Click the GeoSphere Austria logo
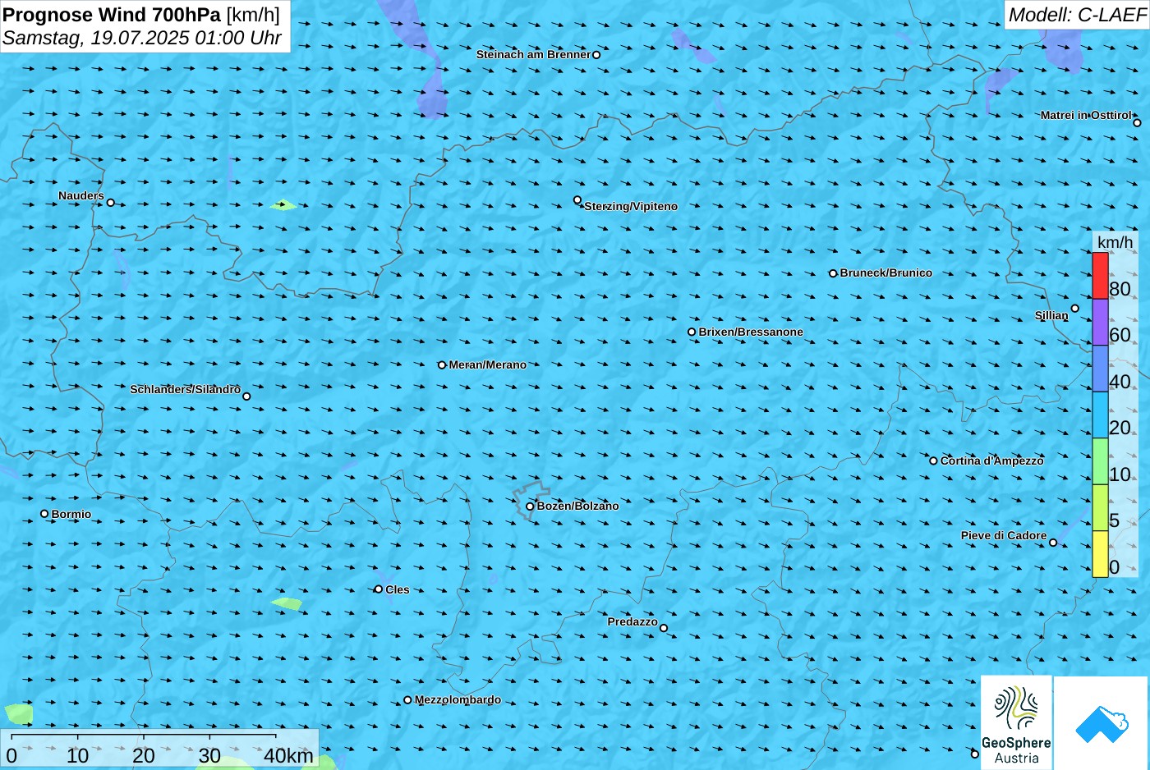Screen dimensions: 1150x770 [1016, 723]
